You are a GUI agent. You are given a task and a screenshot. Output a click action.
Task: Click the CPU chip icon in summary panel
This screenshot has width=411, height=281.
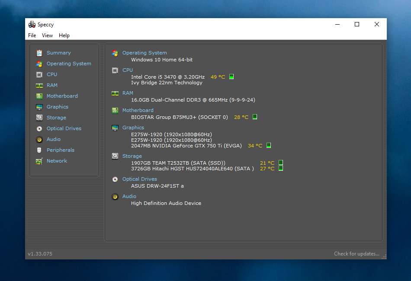[x=115, y=70]
